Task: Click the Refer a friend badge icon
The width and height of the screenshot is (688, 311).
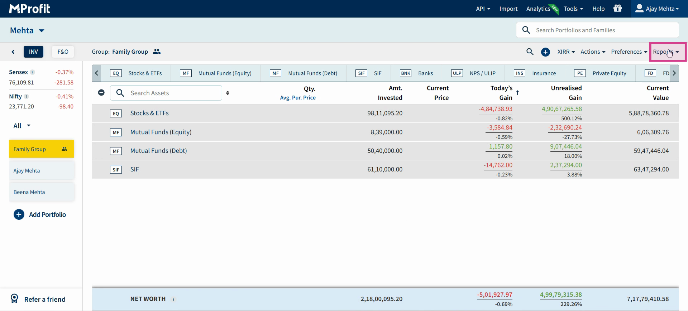Action: (14, 298)
